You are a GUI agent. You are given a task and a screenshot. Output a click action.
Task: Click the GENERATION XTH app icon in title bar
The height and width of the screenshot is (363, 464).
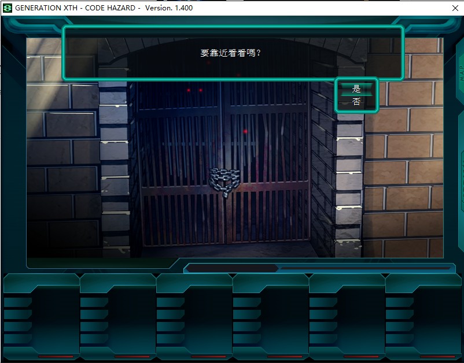[7, 8]
